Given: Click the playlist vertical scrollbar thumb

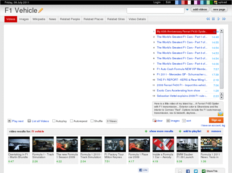Looking at the screenshot, I should click(x=221, y=61).
